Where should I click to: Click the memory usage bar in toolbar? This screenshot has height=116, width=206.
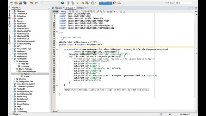coord(106,3)
